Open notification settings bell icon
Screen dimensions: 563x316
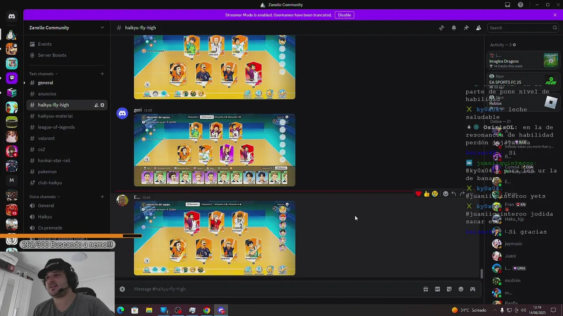454,28
